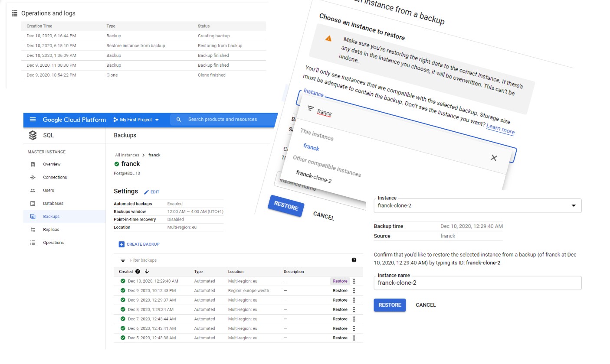This screenshot has height=364, width=610.
Task: Open Operations in the SQL sidebar
Action: point(53,243)
